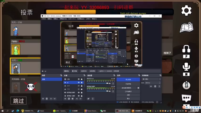Image resolution: width=201 pixels, height=113 pixels.
Task: Remove selected source with trash icon
Action: tap(69, 99)
